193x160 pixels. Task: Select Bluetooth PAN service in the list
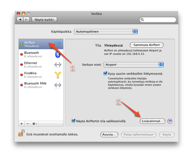(x=41, y=85)
